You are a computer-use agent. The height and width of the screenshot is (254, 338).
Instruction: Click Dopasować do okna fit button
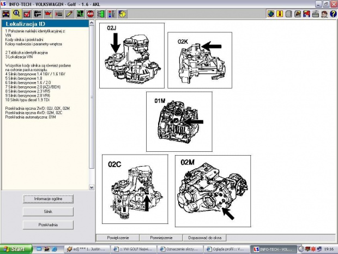(x=205, y=238)
